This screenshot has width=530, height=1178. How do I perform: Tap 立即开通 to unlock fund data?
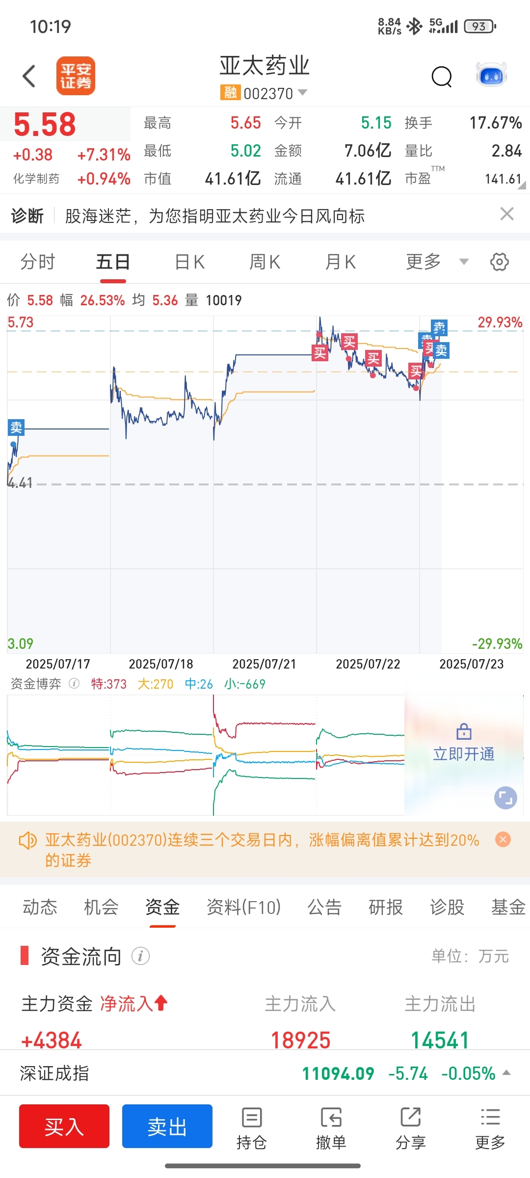click(464, 753)
